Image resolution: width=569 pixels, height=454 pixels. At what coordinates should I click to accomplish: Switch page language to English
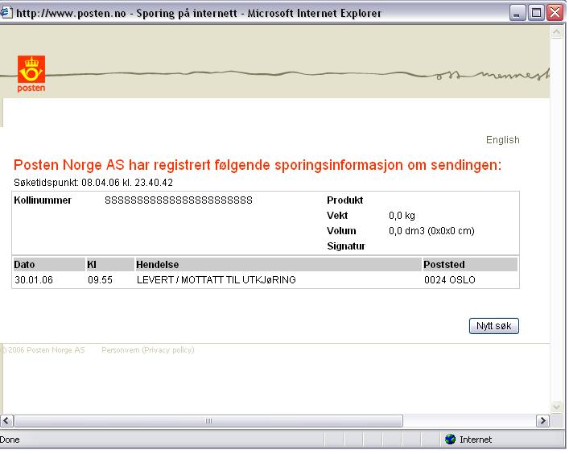(x=502, y=140)
